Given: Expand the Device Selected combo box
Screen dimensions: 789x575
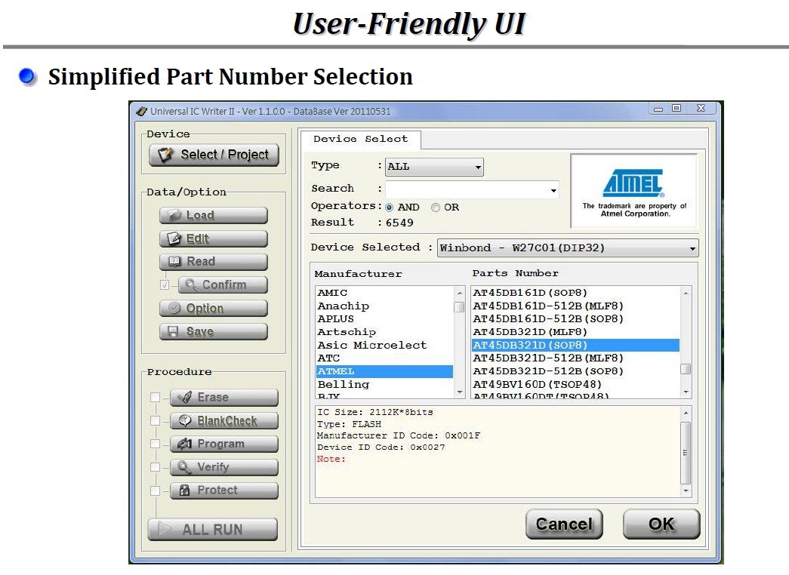Looking at the screenshot, I should point(568,248).
